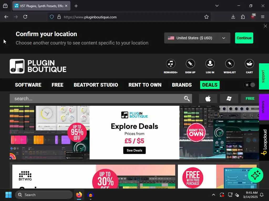Open the notifications bell icon

(x=262, y=195)
